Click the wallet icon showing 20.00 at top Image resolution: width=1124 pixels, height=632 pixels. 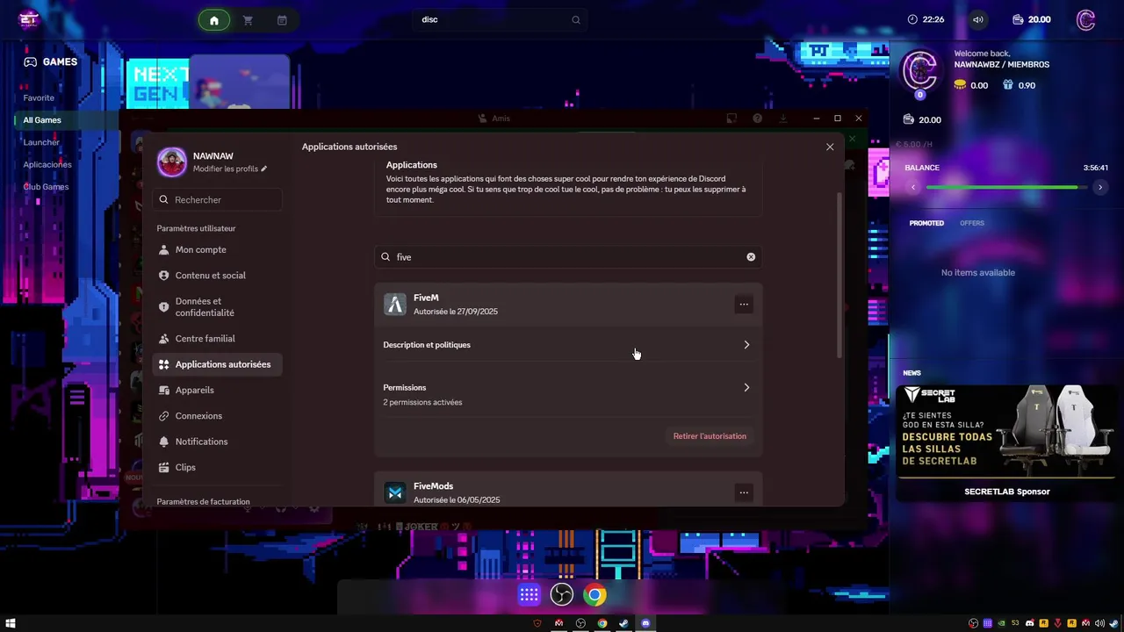click(1018, 19)
